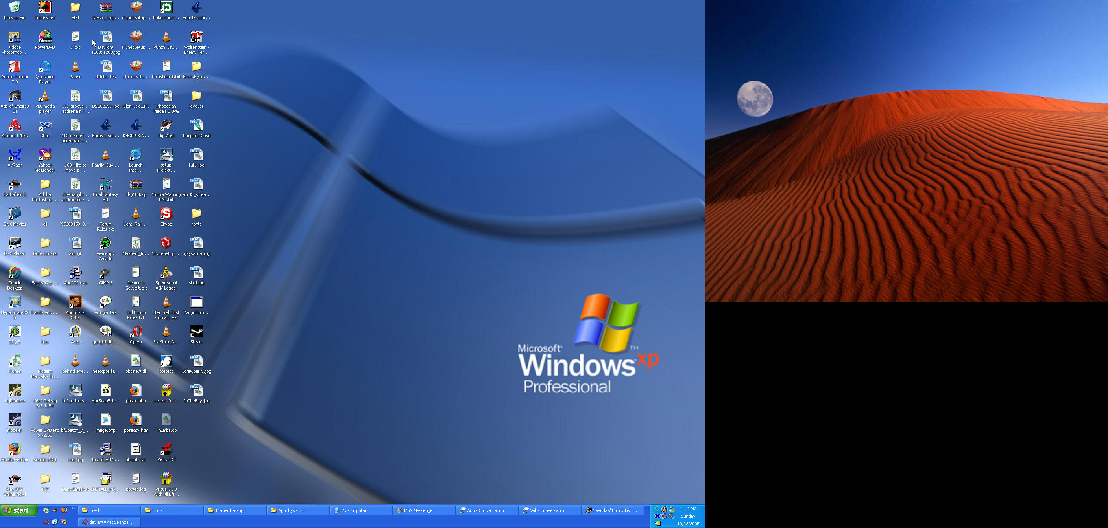Image resolution: width=1108 pixels, height=528 pixels.
Task: Open the Windows Start menu
Action: point(18,510)
